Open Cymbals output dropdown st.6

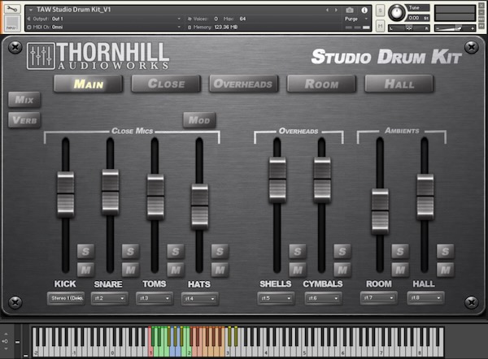(x=323, y=298)
